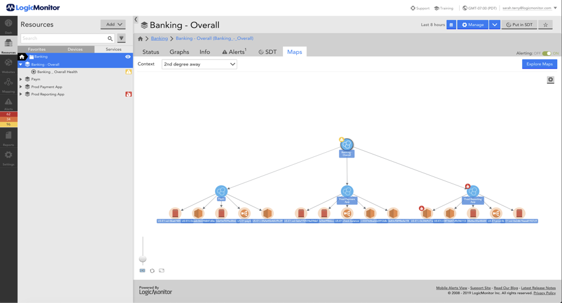Click into the Resources search field

(x=64, y=38)
